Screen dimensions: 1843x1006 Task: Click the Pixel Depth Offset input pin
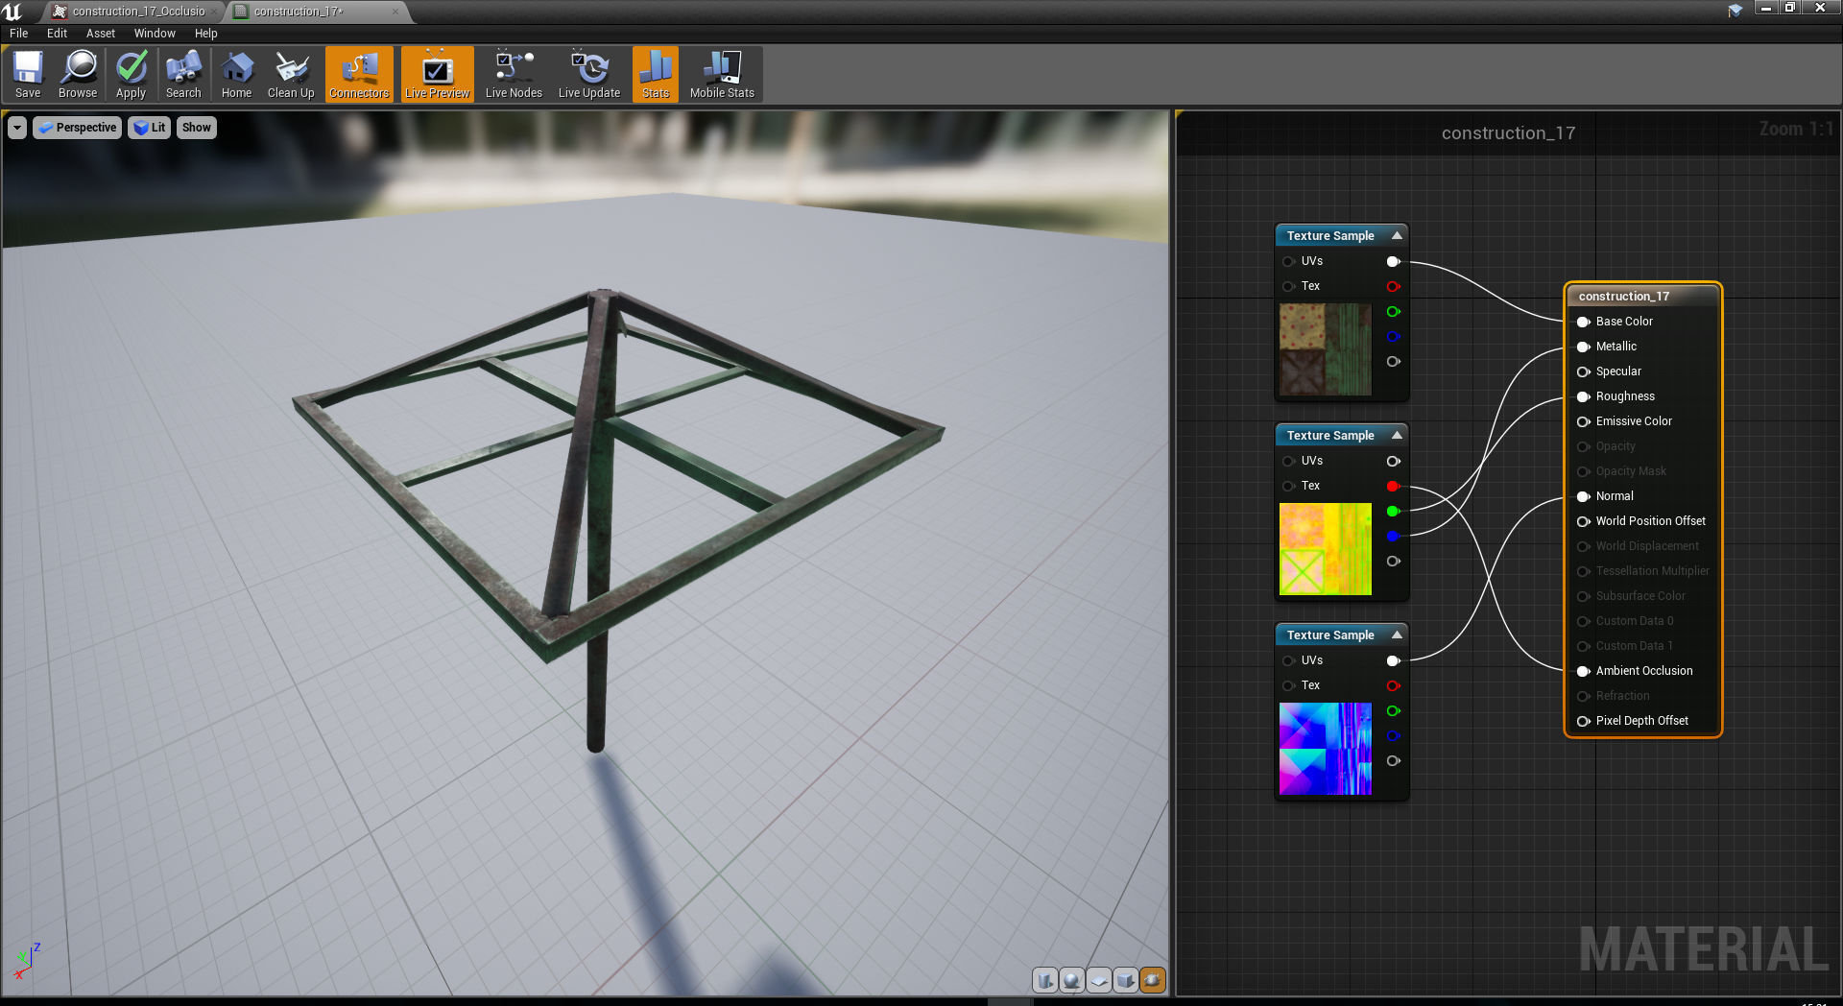coord(1584,721)
